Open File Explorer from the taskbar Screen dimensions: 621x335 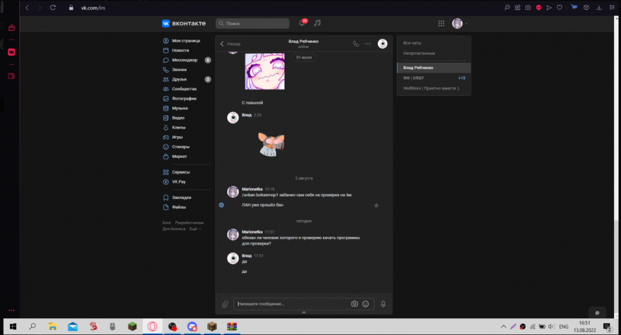click(x=52, y=327)
